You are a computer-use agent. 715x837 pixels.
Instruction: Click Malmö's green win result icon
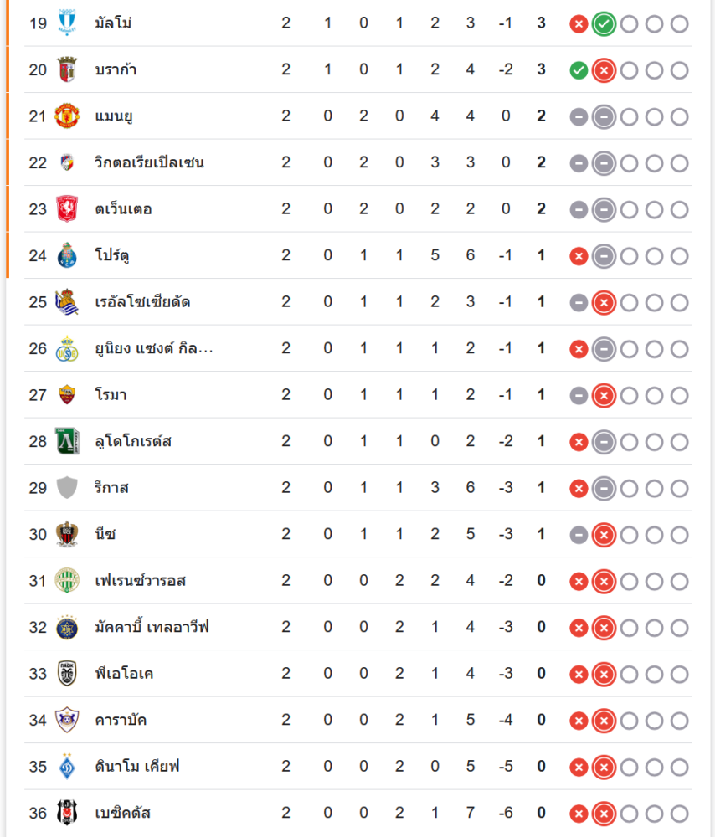603,23
